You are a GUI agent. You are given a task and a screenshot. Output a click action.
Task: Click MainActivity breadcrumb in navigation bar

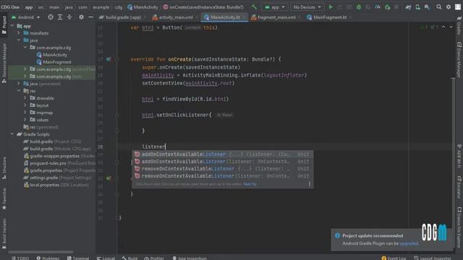tap(143, 7)
